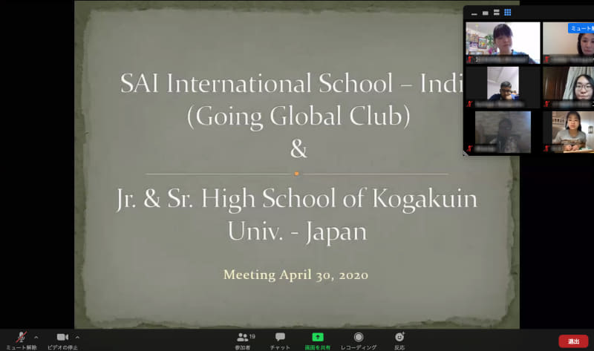Click the "(Going Global Club)" slide text
This screenshot has width=594, height=351.
[298, 116]
